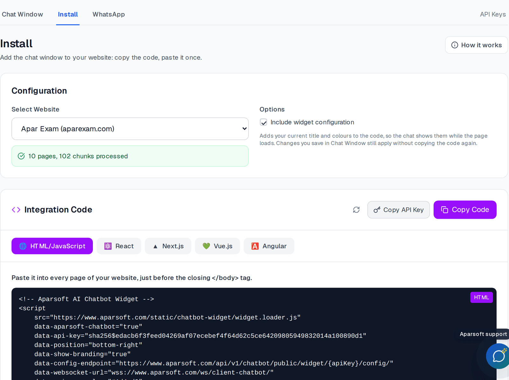The image size is (509, 380).
Task: Select the Install tab
Action: click(68, 14)
